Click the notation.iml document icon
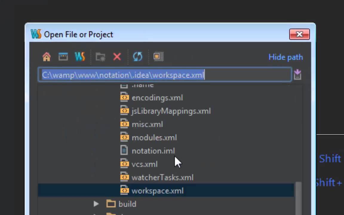 (x=124, y=150)
